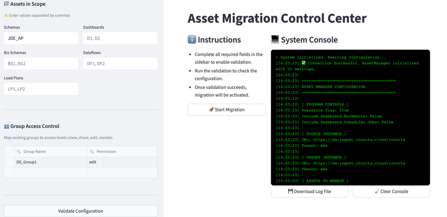Viewport: 447px width, 217px height.
Task: Click the folder icon beside Assets in Scope
Action: (6, 4)
